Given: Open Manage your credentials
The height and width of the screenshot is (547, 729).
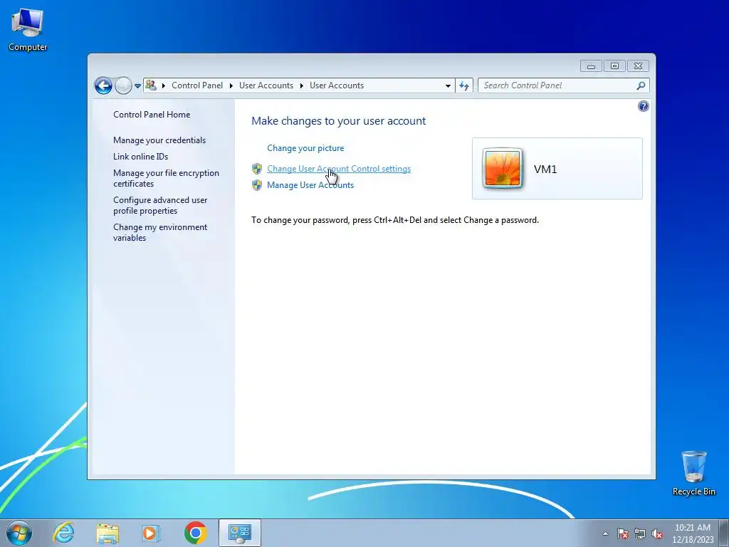Looking at the screenshot, I should pyautogui.click(x=159, y=140).
